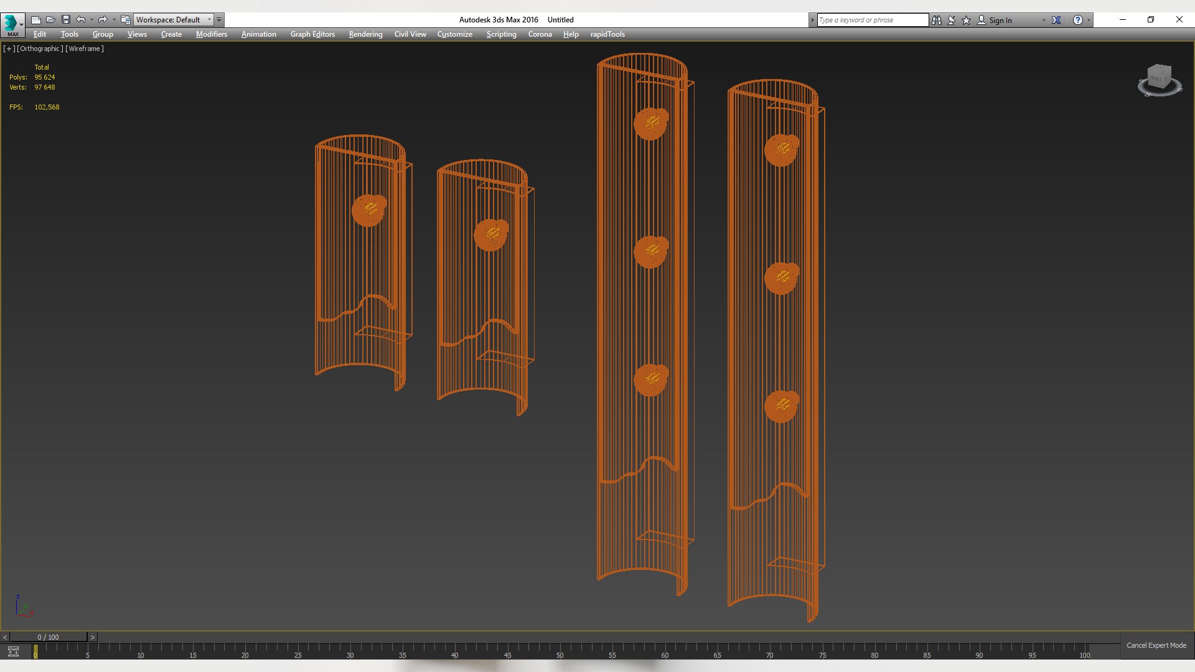
Task: Open the Modifiers menu
Action: [x=211, y=34]
